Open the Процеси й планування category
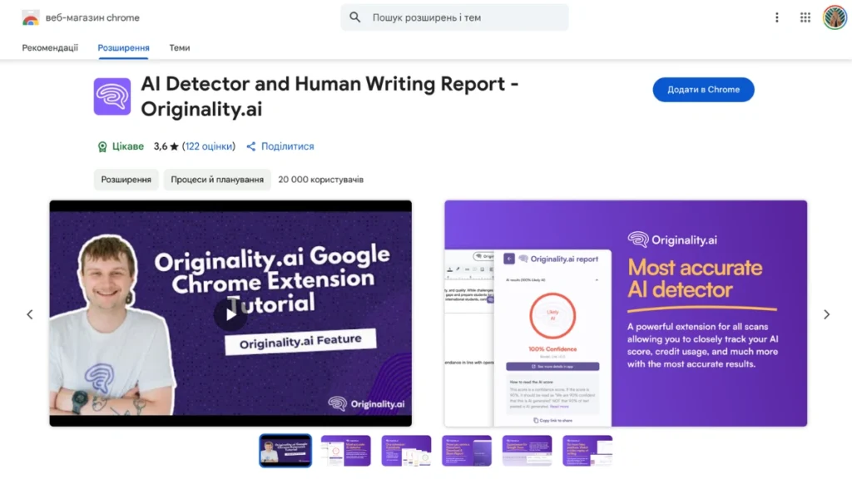Viewport: 852px width, 479px height. point(216,179)
